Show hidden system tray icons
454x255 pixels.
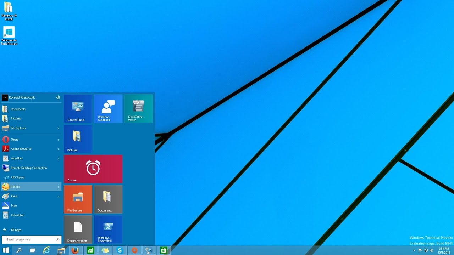pos(414,250)
